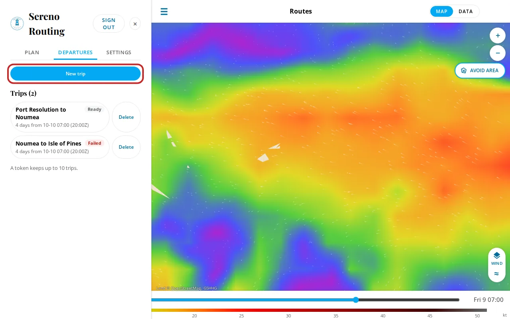This screenshot has width=510, height=319.
Task: Toggle the wave animation icon
Action: 497,274
